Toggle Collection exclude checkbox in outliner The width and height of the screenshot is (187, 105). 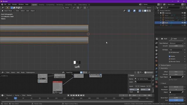click(x=161, y=13)
